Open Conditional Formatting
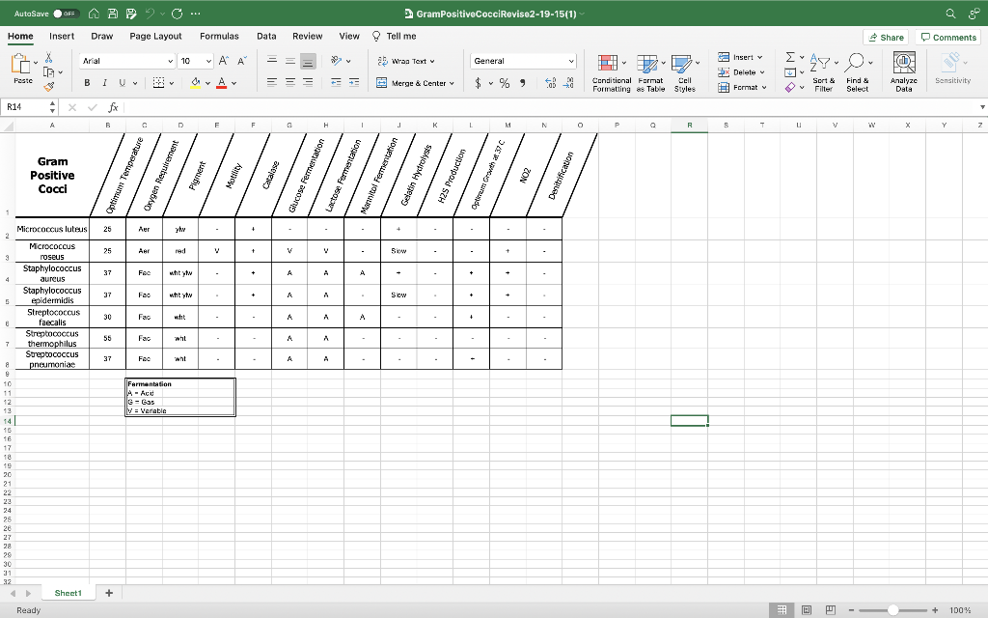The image size is (988, 618). tap(611, 73)
